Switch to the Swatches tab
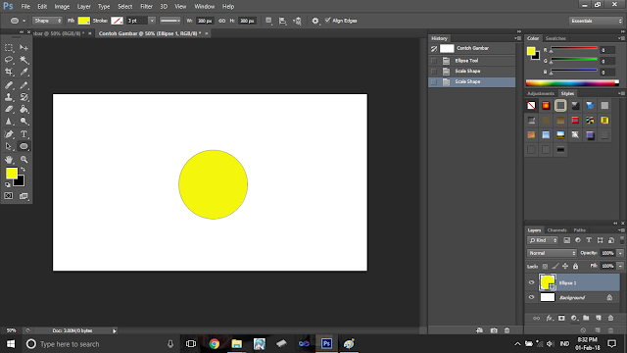This screenshot has width=627, height=353. [555, 38]
